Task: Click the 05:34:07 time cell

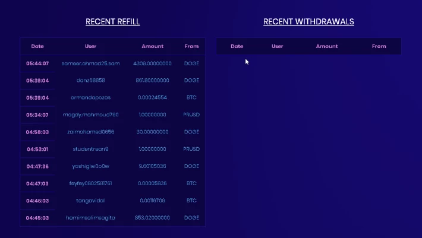Action: point(37,115)
